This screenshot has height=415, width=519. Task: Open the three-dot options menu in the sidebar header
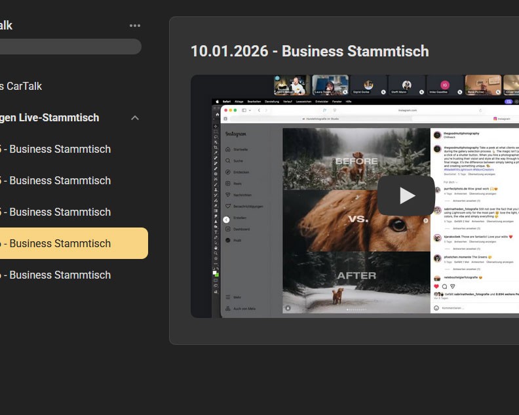[135, 26]
